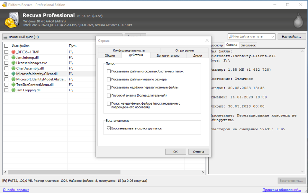The image size is (308, 193).
Task: Select the LicenseManager.exe file name
Action: pyautogui.click(x=32, y=63)
